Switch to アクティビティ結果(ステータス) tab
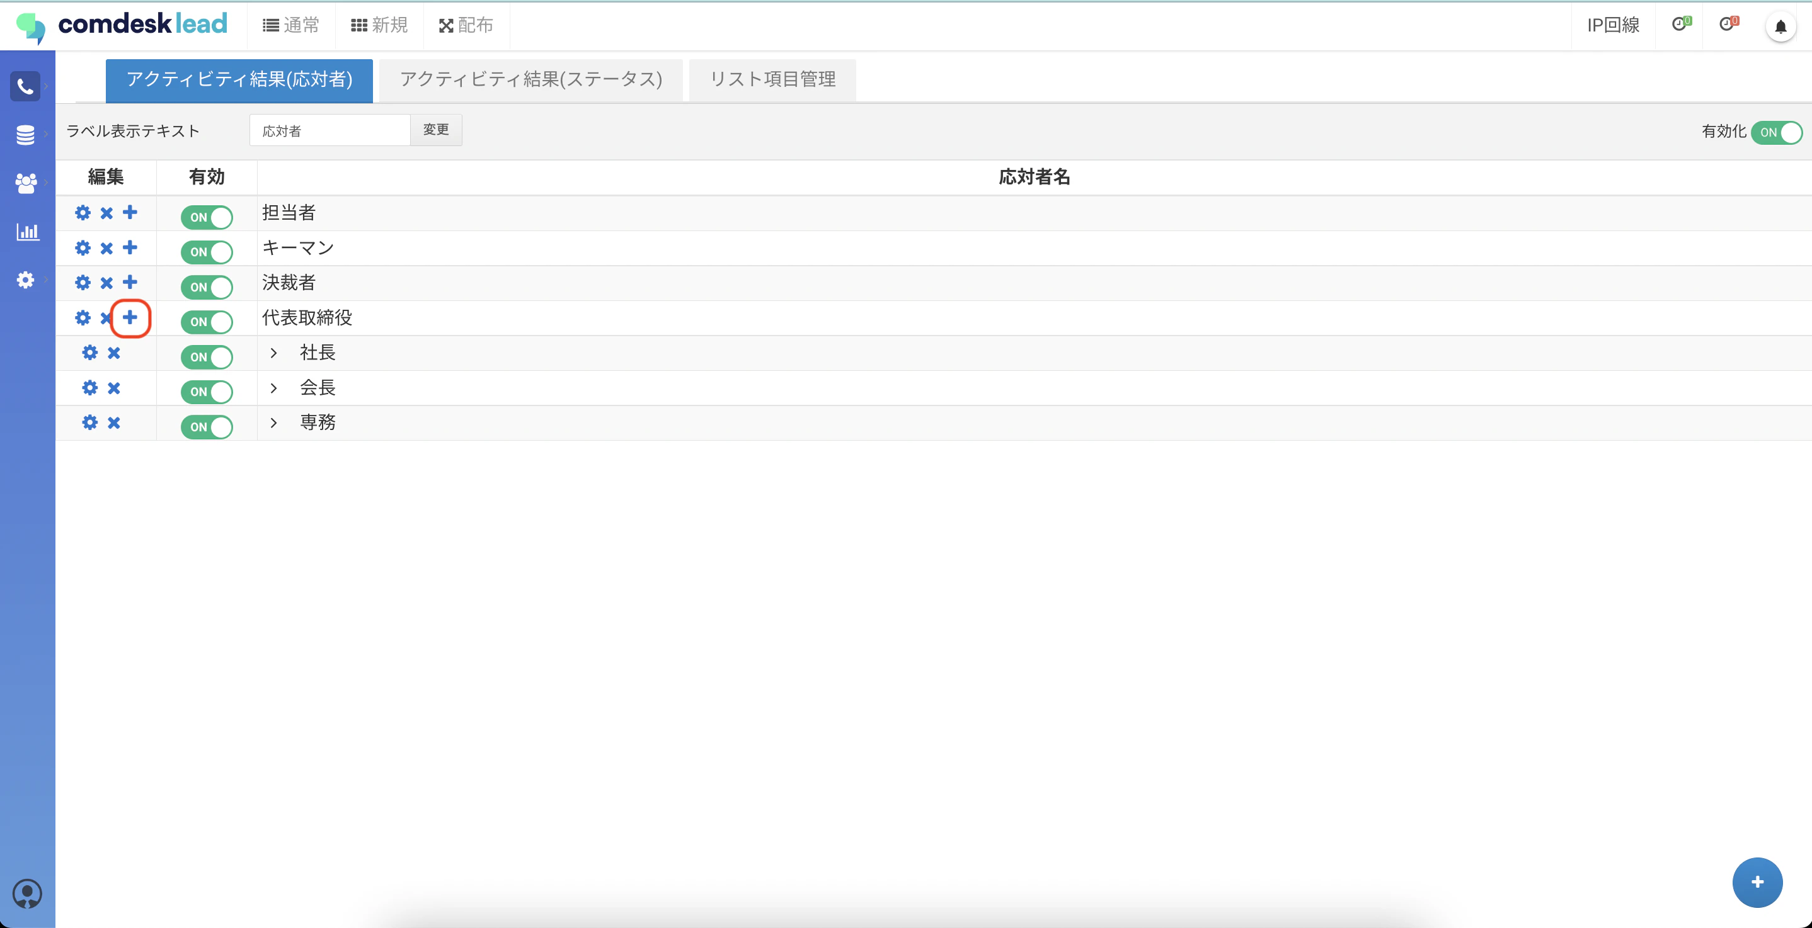The width and height of the screenshot is (1812, 928). click(x=531, y=80)
